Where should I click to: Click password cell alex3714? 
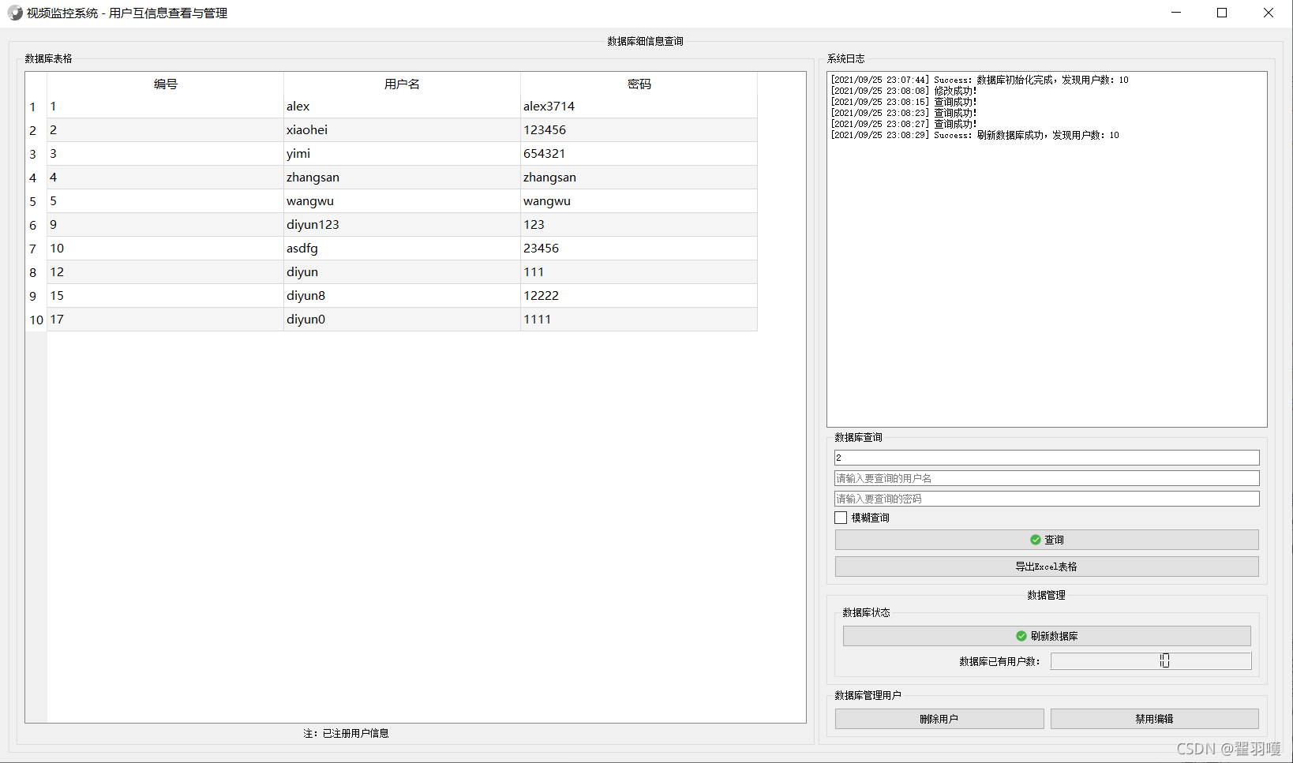click(x=639, y=107)
